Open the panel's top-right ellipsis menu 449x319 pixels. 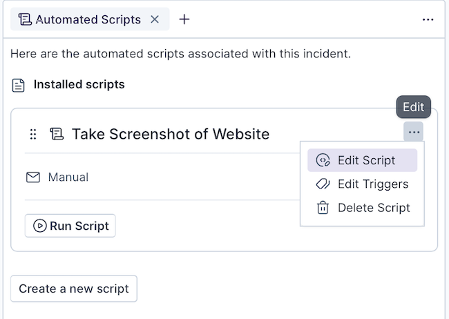[428, 20]
